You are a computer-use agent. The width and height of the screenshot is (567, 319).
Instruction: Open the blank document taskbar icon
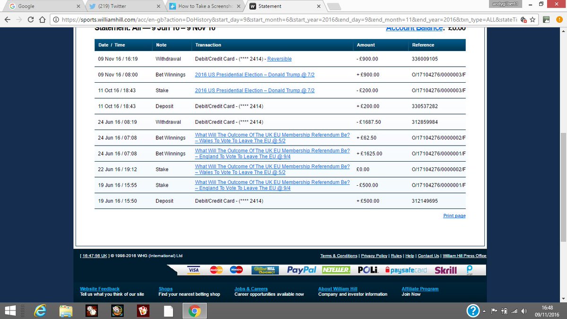coord(168,310)
